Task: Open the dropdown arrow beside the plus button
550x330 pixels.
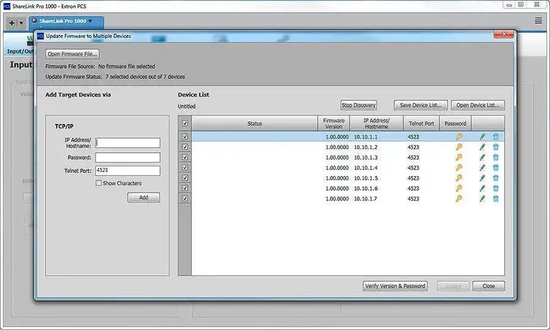Action: tap(21, 23)
